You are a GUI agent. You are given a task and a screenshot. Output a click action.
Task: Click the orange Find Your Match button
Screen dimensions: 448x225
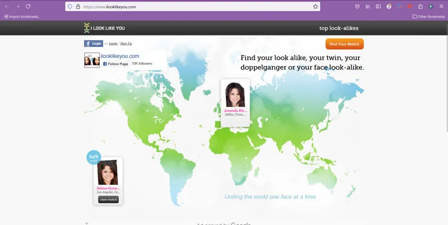344,44
